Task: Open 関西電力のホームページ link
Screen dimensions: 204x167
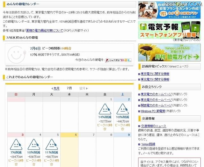Action: coord(157,105)
